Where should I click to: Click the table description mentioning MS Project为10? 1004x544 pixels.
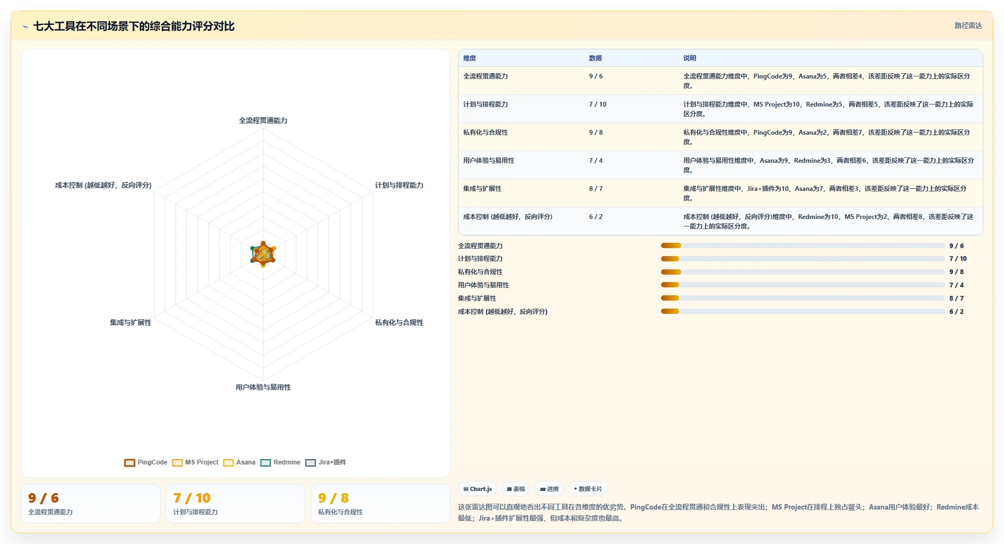[x=828, y=109]
